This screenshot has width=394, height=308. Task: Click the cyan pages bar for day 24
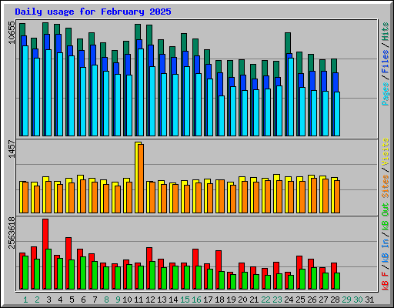tap(291, 97)
